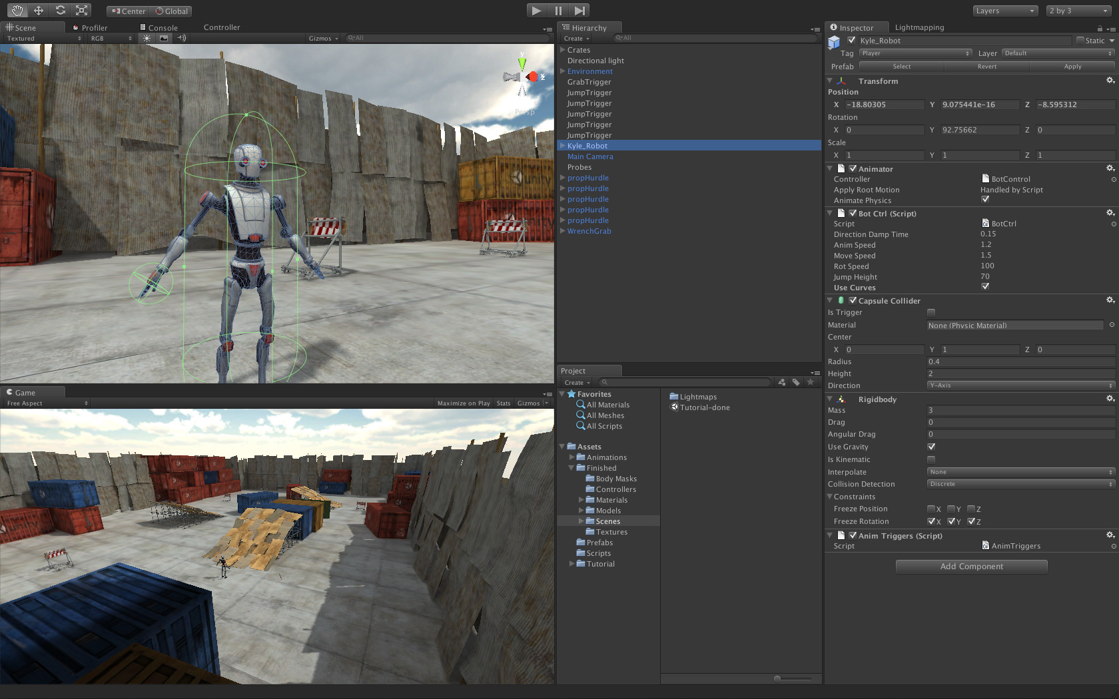The height and width of the screenshot is (699, 1119).
Task: Adjust the project icon size slider
Action: click(x=777, y=678)
